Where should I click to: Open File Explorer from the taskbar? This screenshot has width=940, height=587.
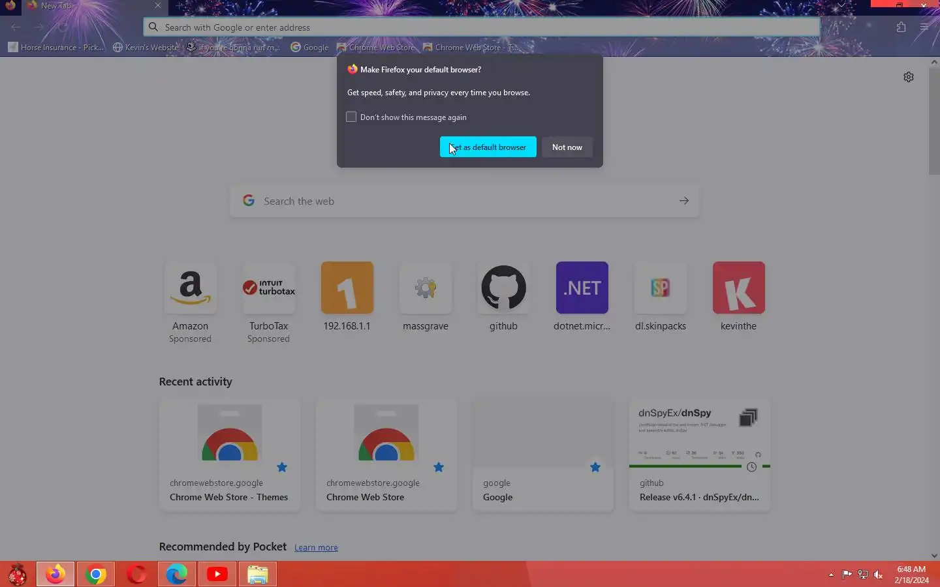point(258,575)
